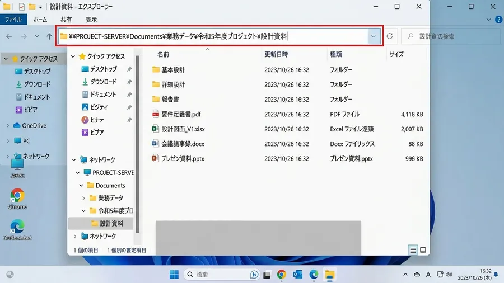Toggle pin for ピクチャ in quick access
Viewport: 504px width, 283px height.
129,107
